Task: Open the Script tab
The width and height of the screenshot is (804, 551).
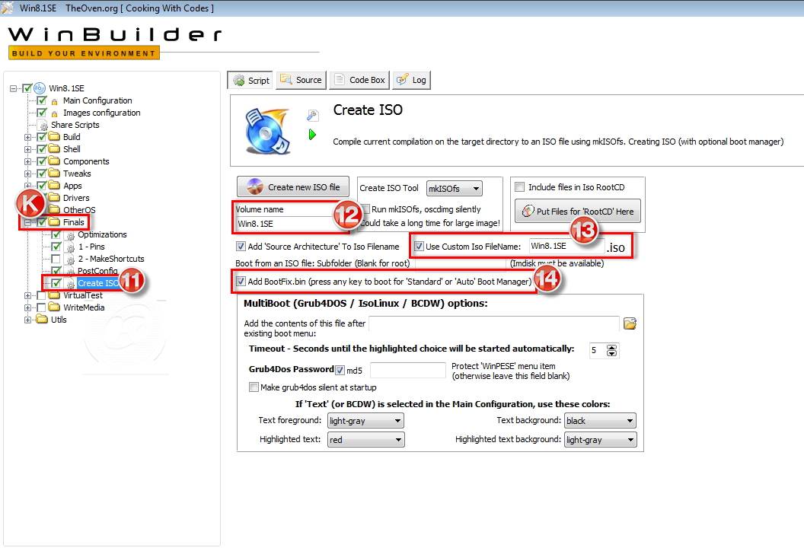Action: tap(250, 81)
